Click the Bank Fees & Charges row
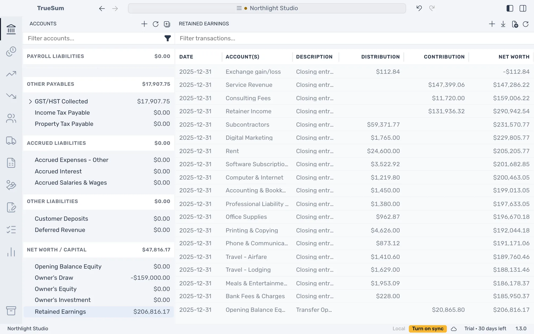This screenshot has height=334, width=534. pyautogui.click(x=355, y=296)
